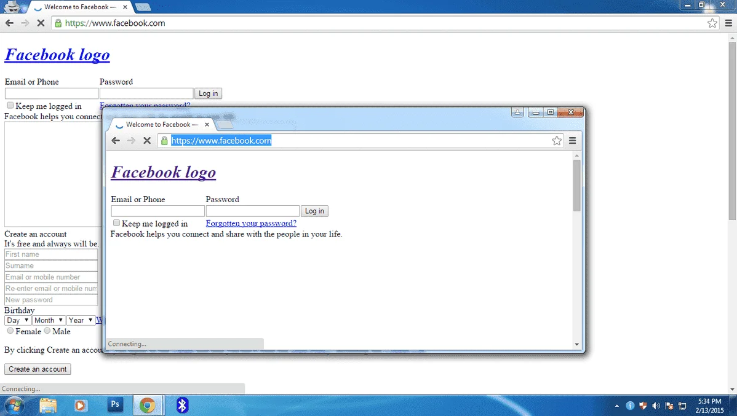Show hidden tray icons arrow
Screen dimensions: 737x416
[x=616, y=406]
